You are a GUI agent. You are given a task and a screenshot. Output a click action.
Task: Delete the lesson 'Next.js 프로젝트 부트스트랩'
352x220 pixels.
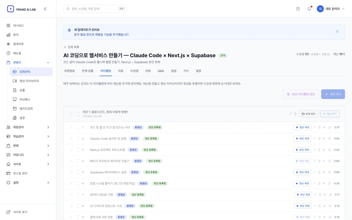point(319,150)
